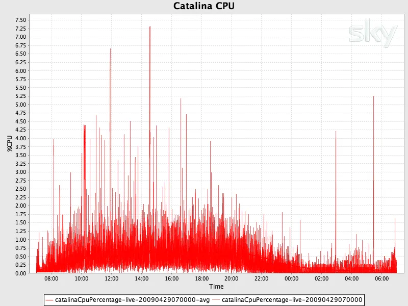Click the 00:00 midnight time label

[x=291, y=278]
